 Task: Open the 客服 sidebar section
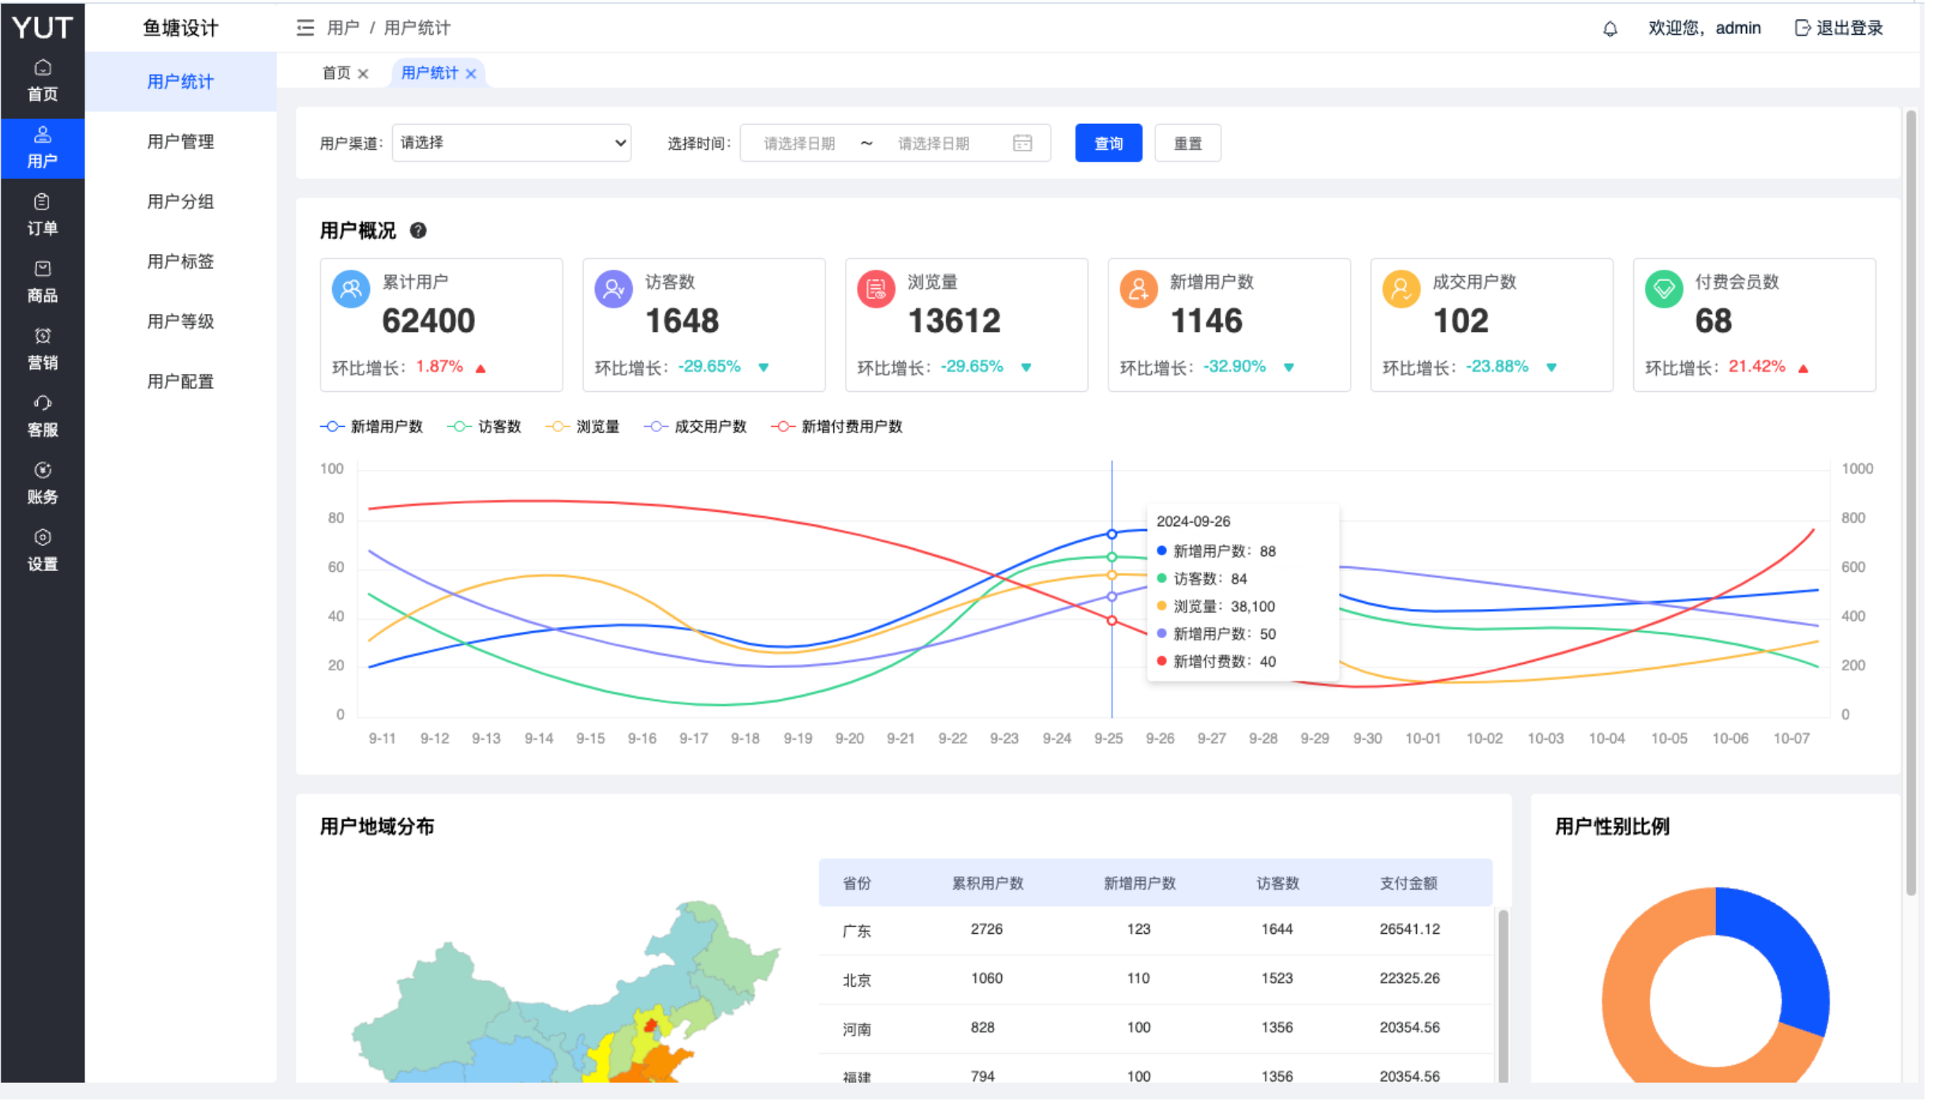click(x=43, y=416)
